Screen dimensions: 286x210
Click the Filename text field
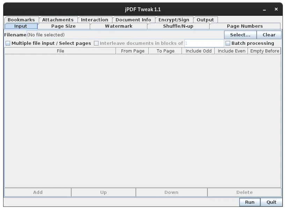[125, 35]
